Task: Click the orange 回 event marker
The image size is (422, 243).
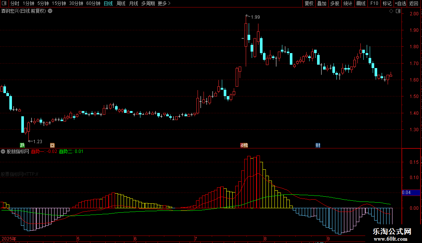Action: (52, 145)
